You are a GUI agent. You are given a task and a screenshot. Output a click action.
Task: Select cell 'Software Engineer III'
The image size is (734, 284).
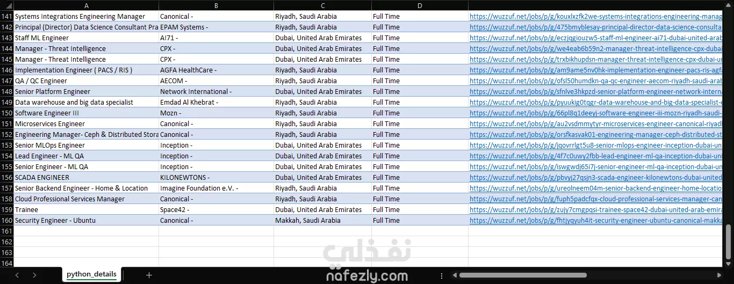coord(87,113)
